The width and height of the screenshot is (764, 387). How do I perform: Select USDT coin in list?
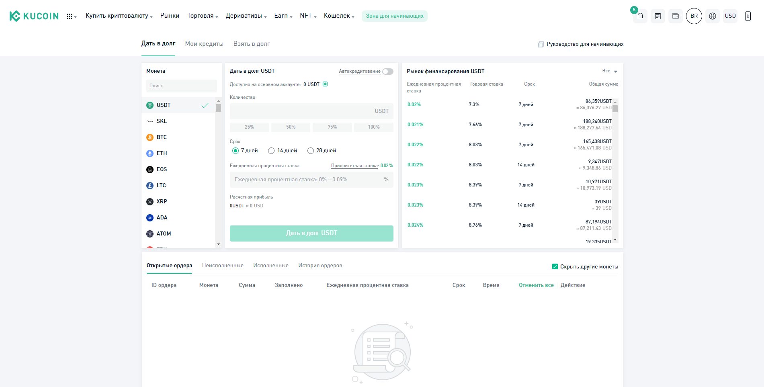[178, 105]
